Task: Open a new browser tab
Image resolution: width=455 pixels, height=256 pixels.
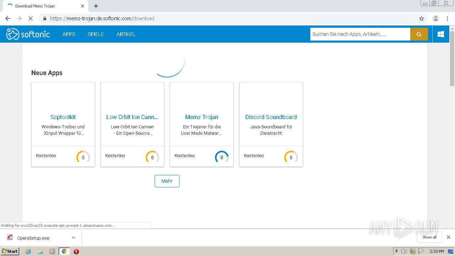Action: pos(96,6)
